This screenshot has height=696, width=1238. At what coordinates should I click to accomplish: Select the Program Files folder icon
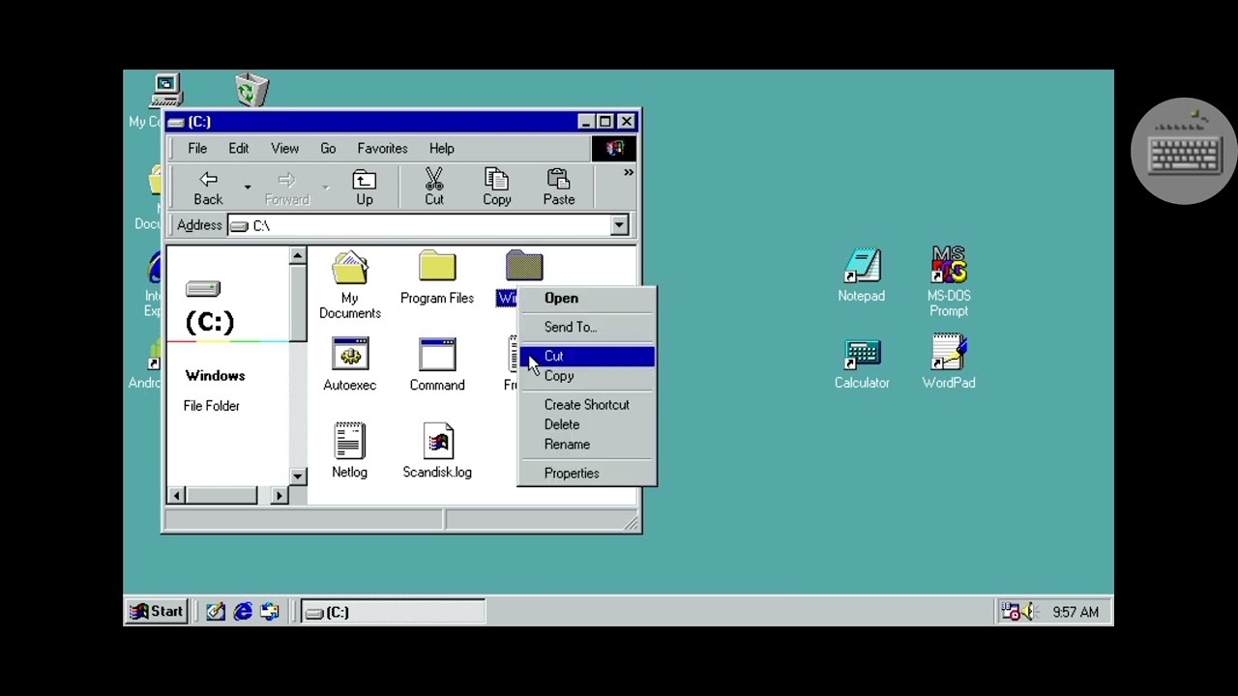[x=437, y=268]
